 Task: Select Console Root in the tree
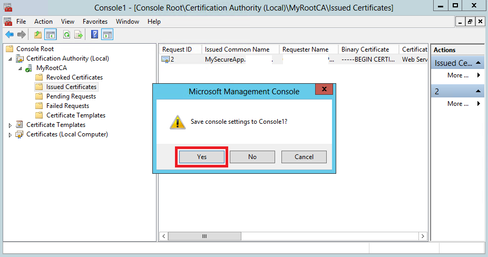pyautogui.click(x=35, y=49)
